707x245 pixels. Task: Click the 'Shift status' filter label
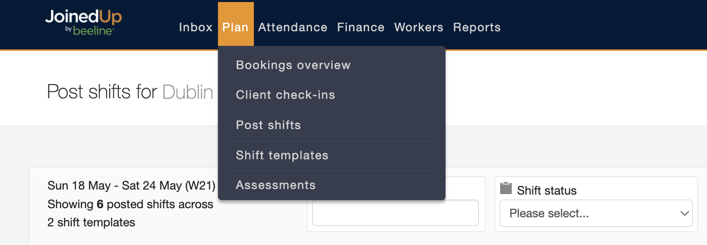coord(546,191)
